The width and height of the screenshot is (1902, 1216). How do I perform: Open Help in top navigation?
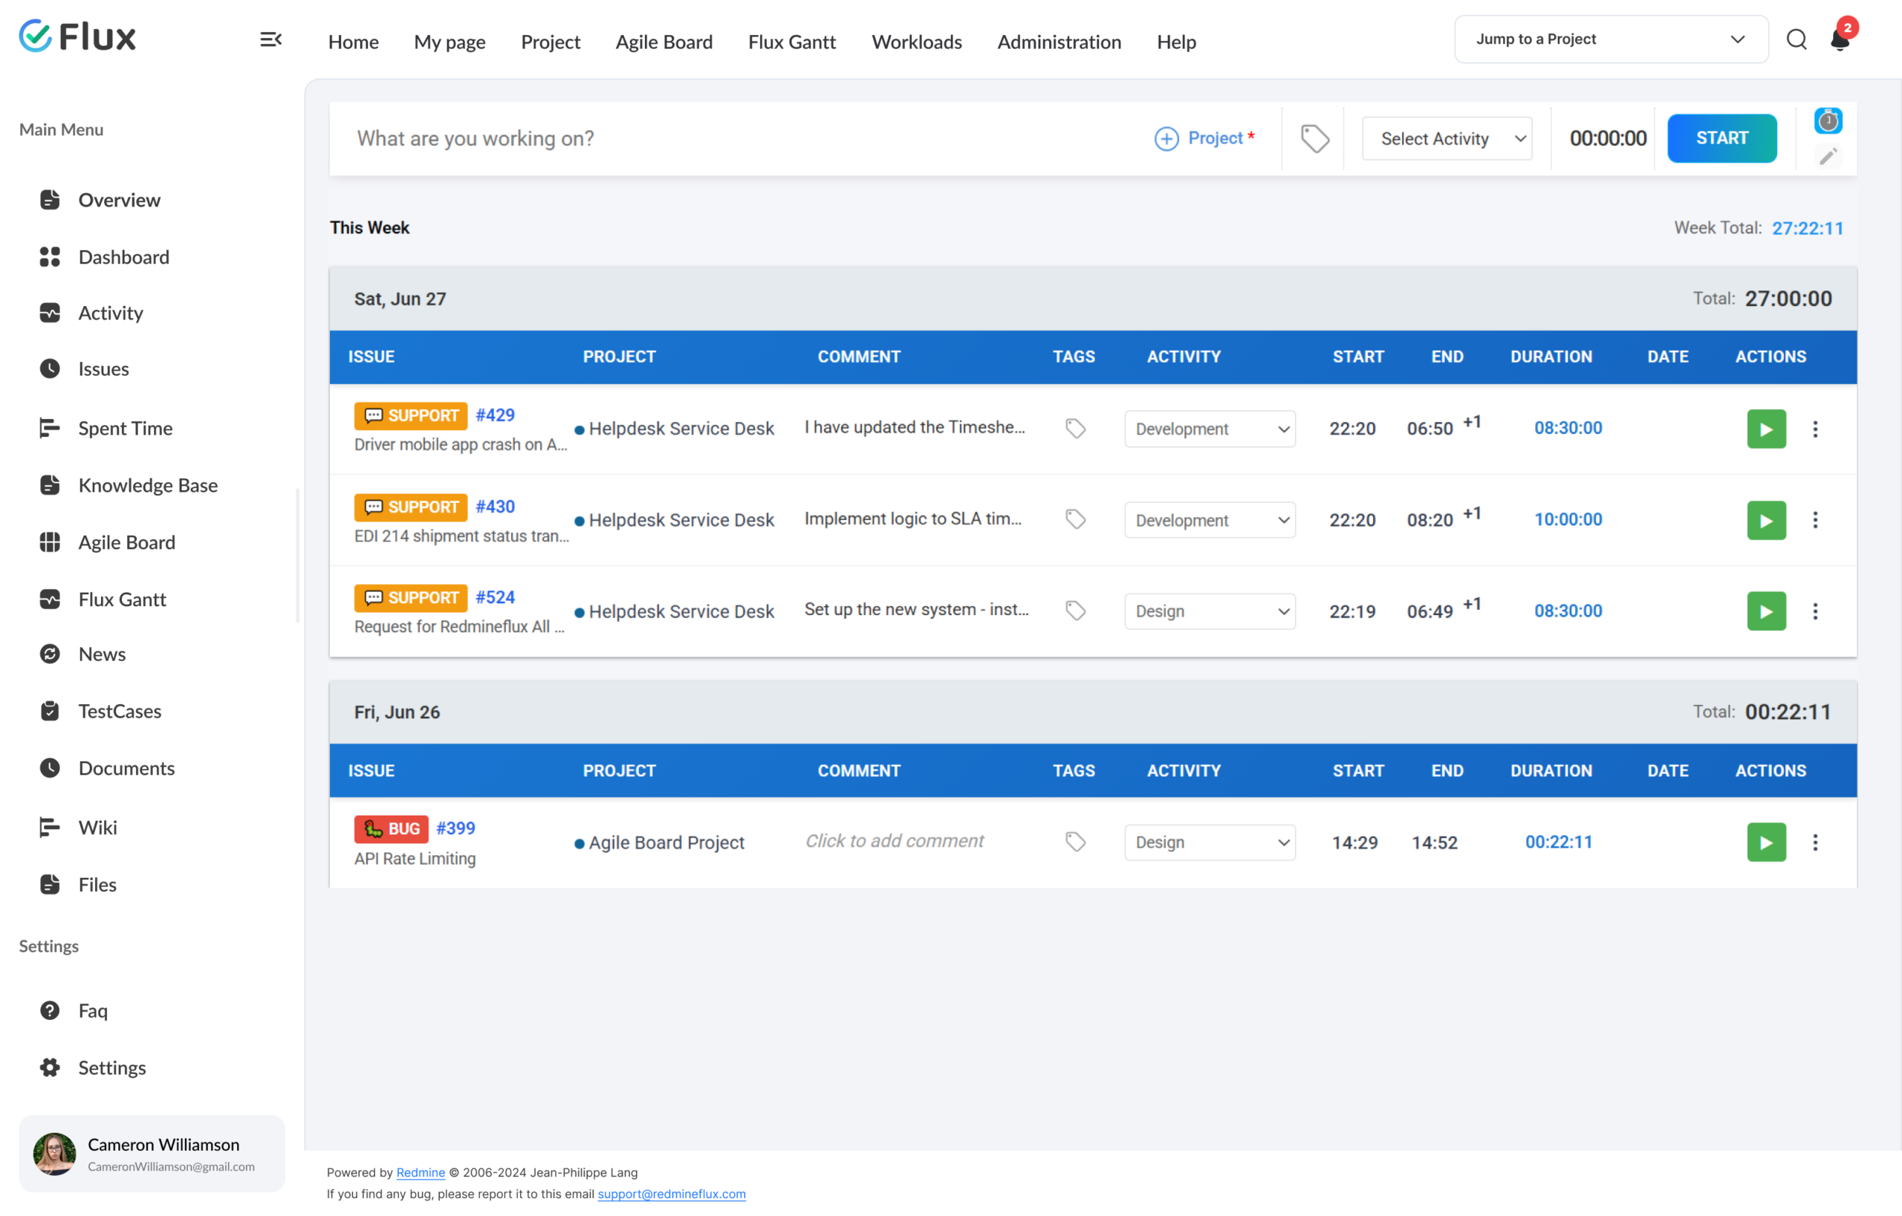tap(1176, 42)
